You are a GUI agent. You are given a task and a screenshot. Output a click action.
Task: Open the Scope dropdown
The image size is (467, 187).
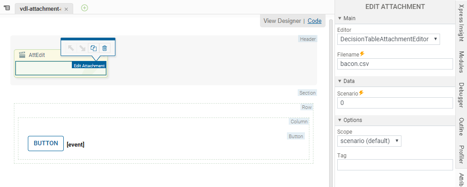[x=369, y=141]
